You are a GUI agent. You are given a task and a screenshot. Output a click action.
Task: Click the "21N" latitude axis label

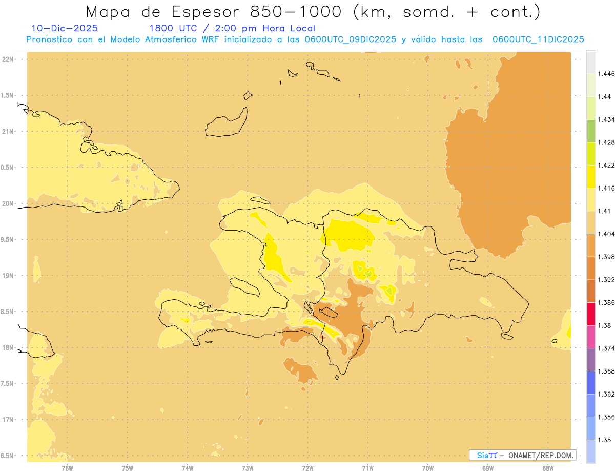pyautogui.click(x=8, y=132)
